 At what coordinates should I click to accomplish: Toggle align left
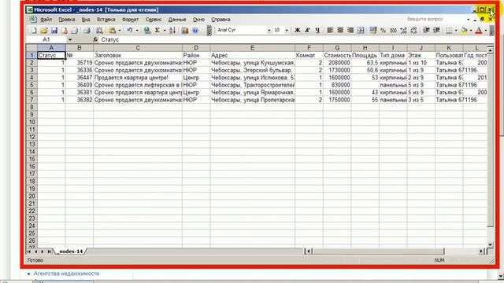pos(330,31)
